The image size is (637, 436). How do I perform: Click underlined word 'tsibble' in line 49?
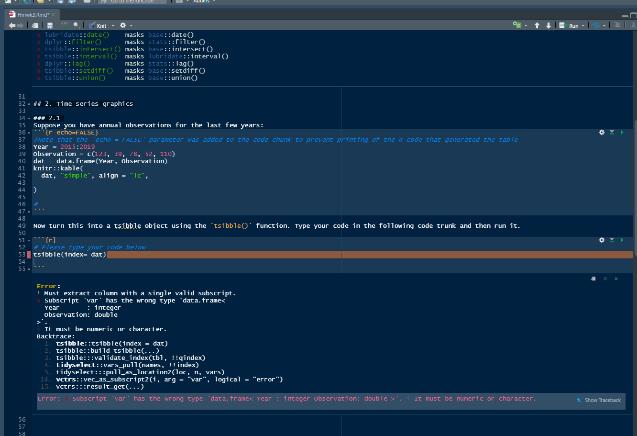click(x=128, y=225)
